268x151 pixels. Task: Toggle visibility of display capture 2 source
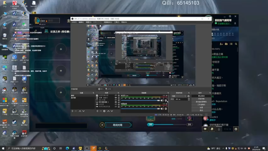[x=116, y=102]
